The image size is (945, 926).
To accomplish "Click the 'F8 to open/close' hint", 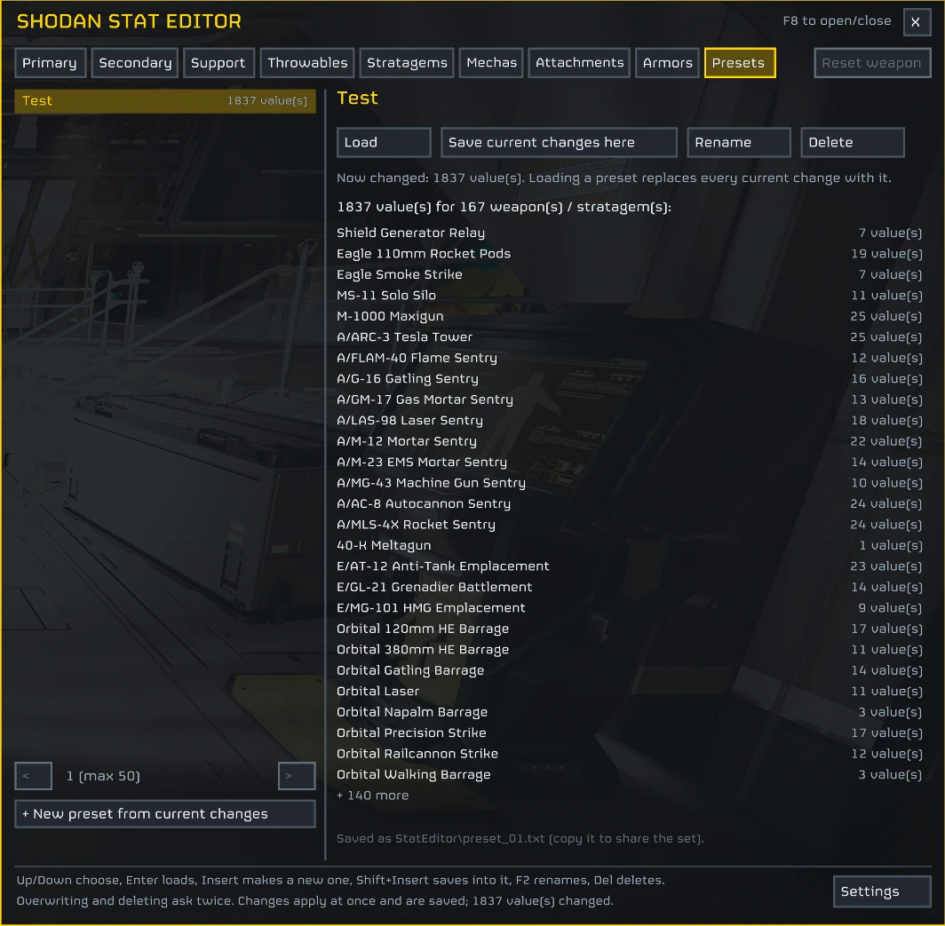I will (x=838, y=21).
